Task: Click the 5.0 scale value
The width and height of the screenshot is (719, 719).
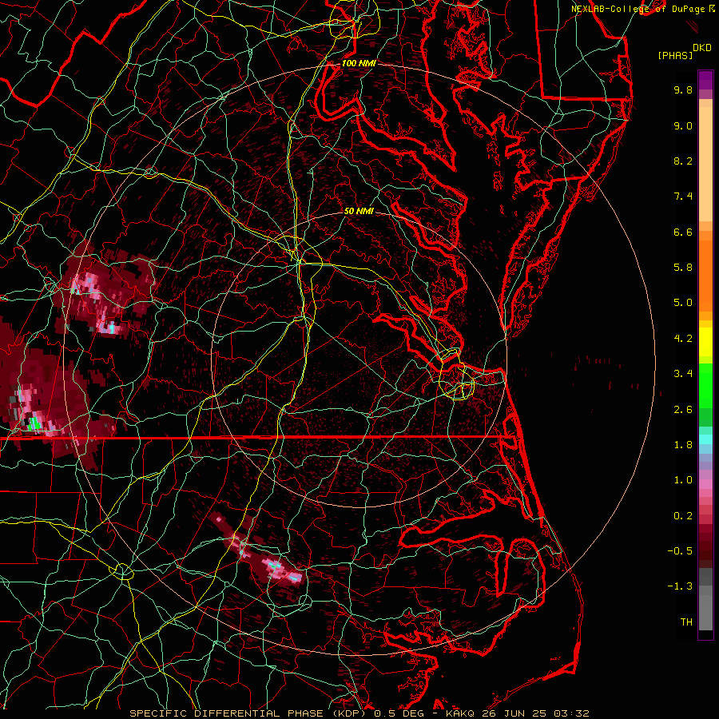Action: 683,303
